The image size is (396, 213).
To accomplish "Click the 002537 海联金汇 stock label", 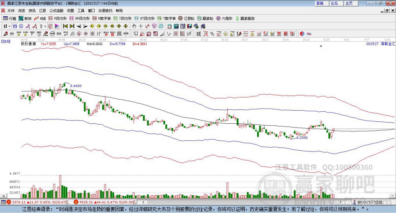I will pos(381,44).
